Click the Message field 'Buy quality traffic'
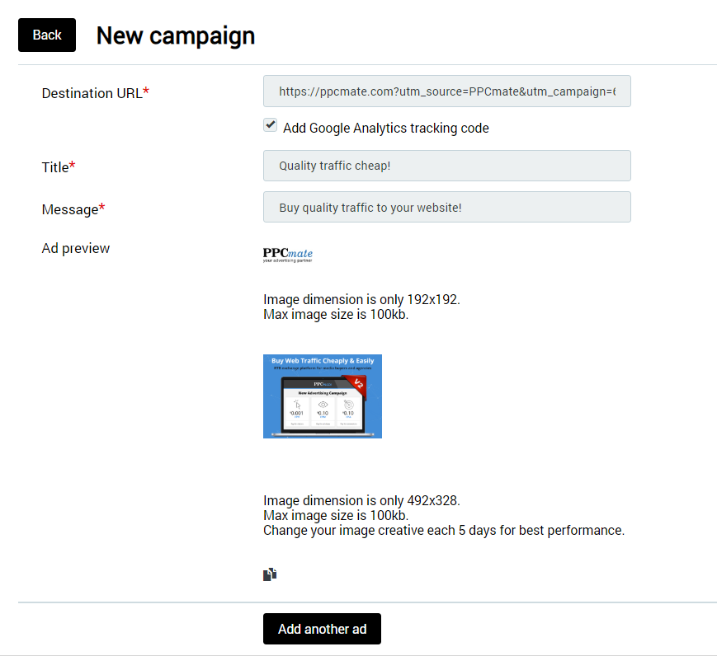717x656 pixels. coord(446,207)
